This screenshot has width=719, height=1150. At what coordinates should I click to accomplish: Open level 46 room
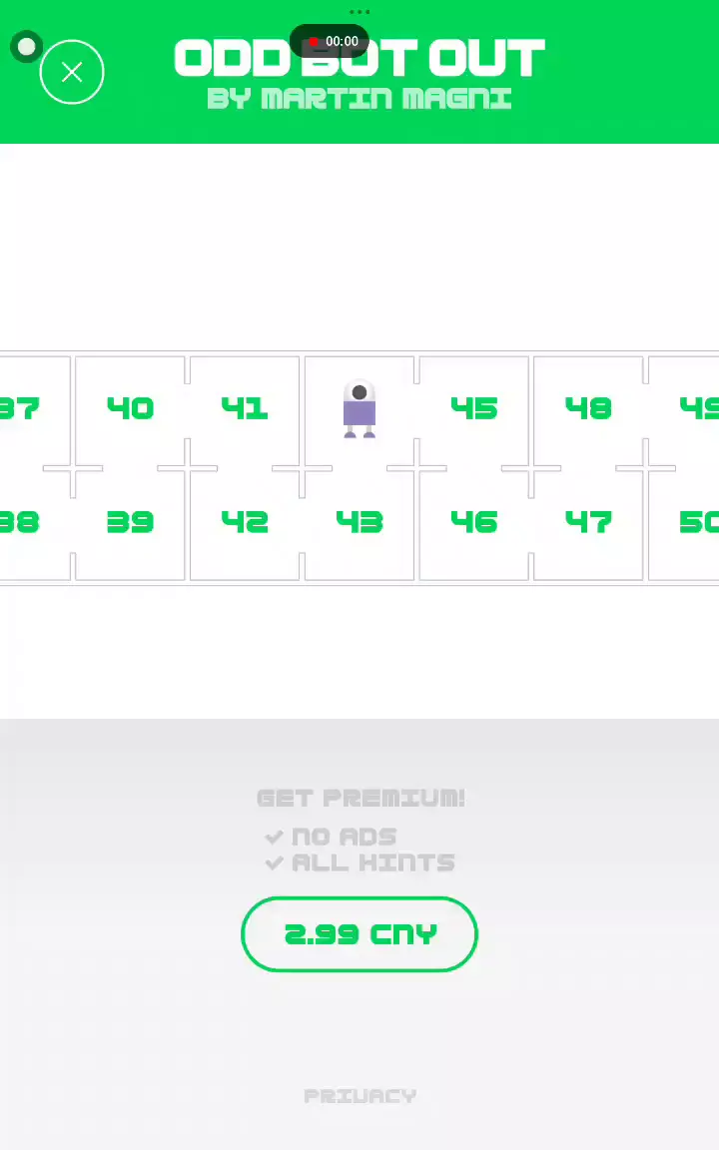point(474,522)
